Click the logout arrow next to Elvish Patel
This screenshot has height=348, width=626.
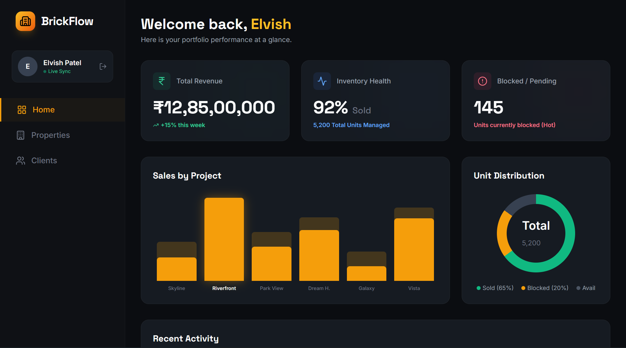point(102,66)
